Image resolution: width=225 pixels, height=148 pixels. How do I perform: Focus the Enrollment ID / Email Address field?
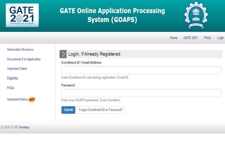[x=141, y=70]
